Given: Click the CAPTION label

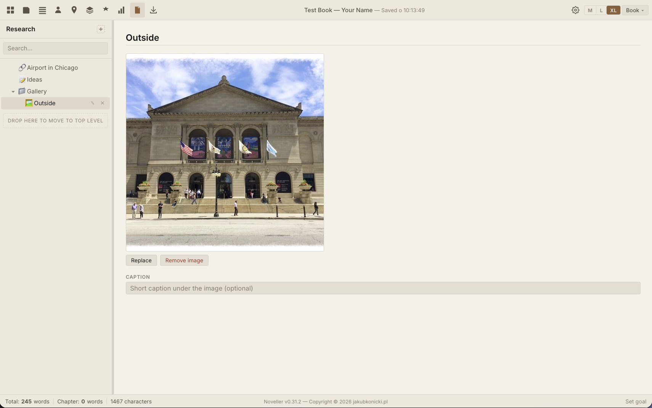Looking at the screenshot, I should (x=138, y=277).
